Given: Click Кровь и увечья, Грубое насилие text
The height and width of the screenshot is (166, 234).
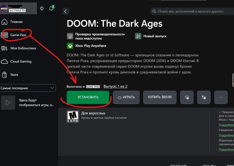Looking at the screenshot, I should [x=104, y=118].
